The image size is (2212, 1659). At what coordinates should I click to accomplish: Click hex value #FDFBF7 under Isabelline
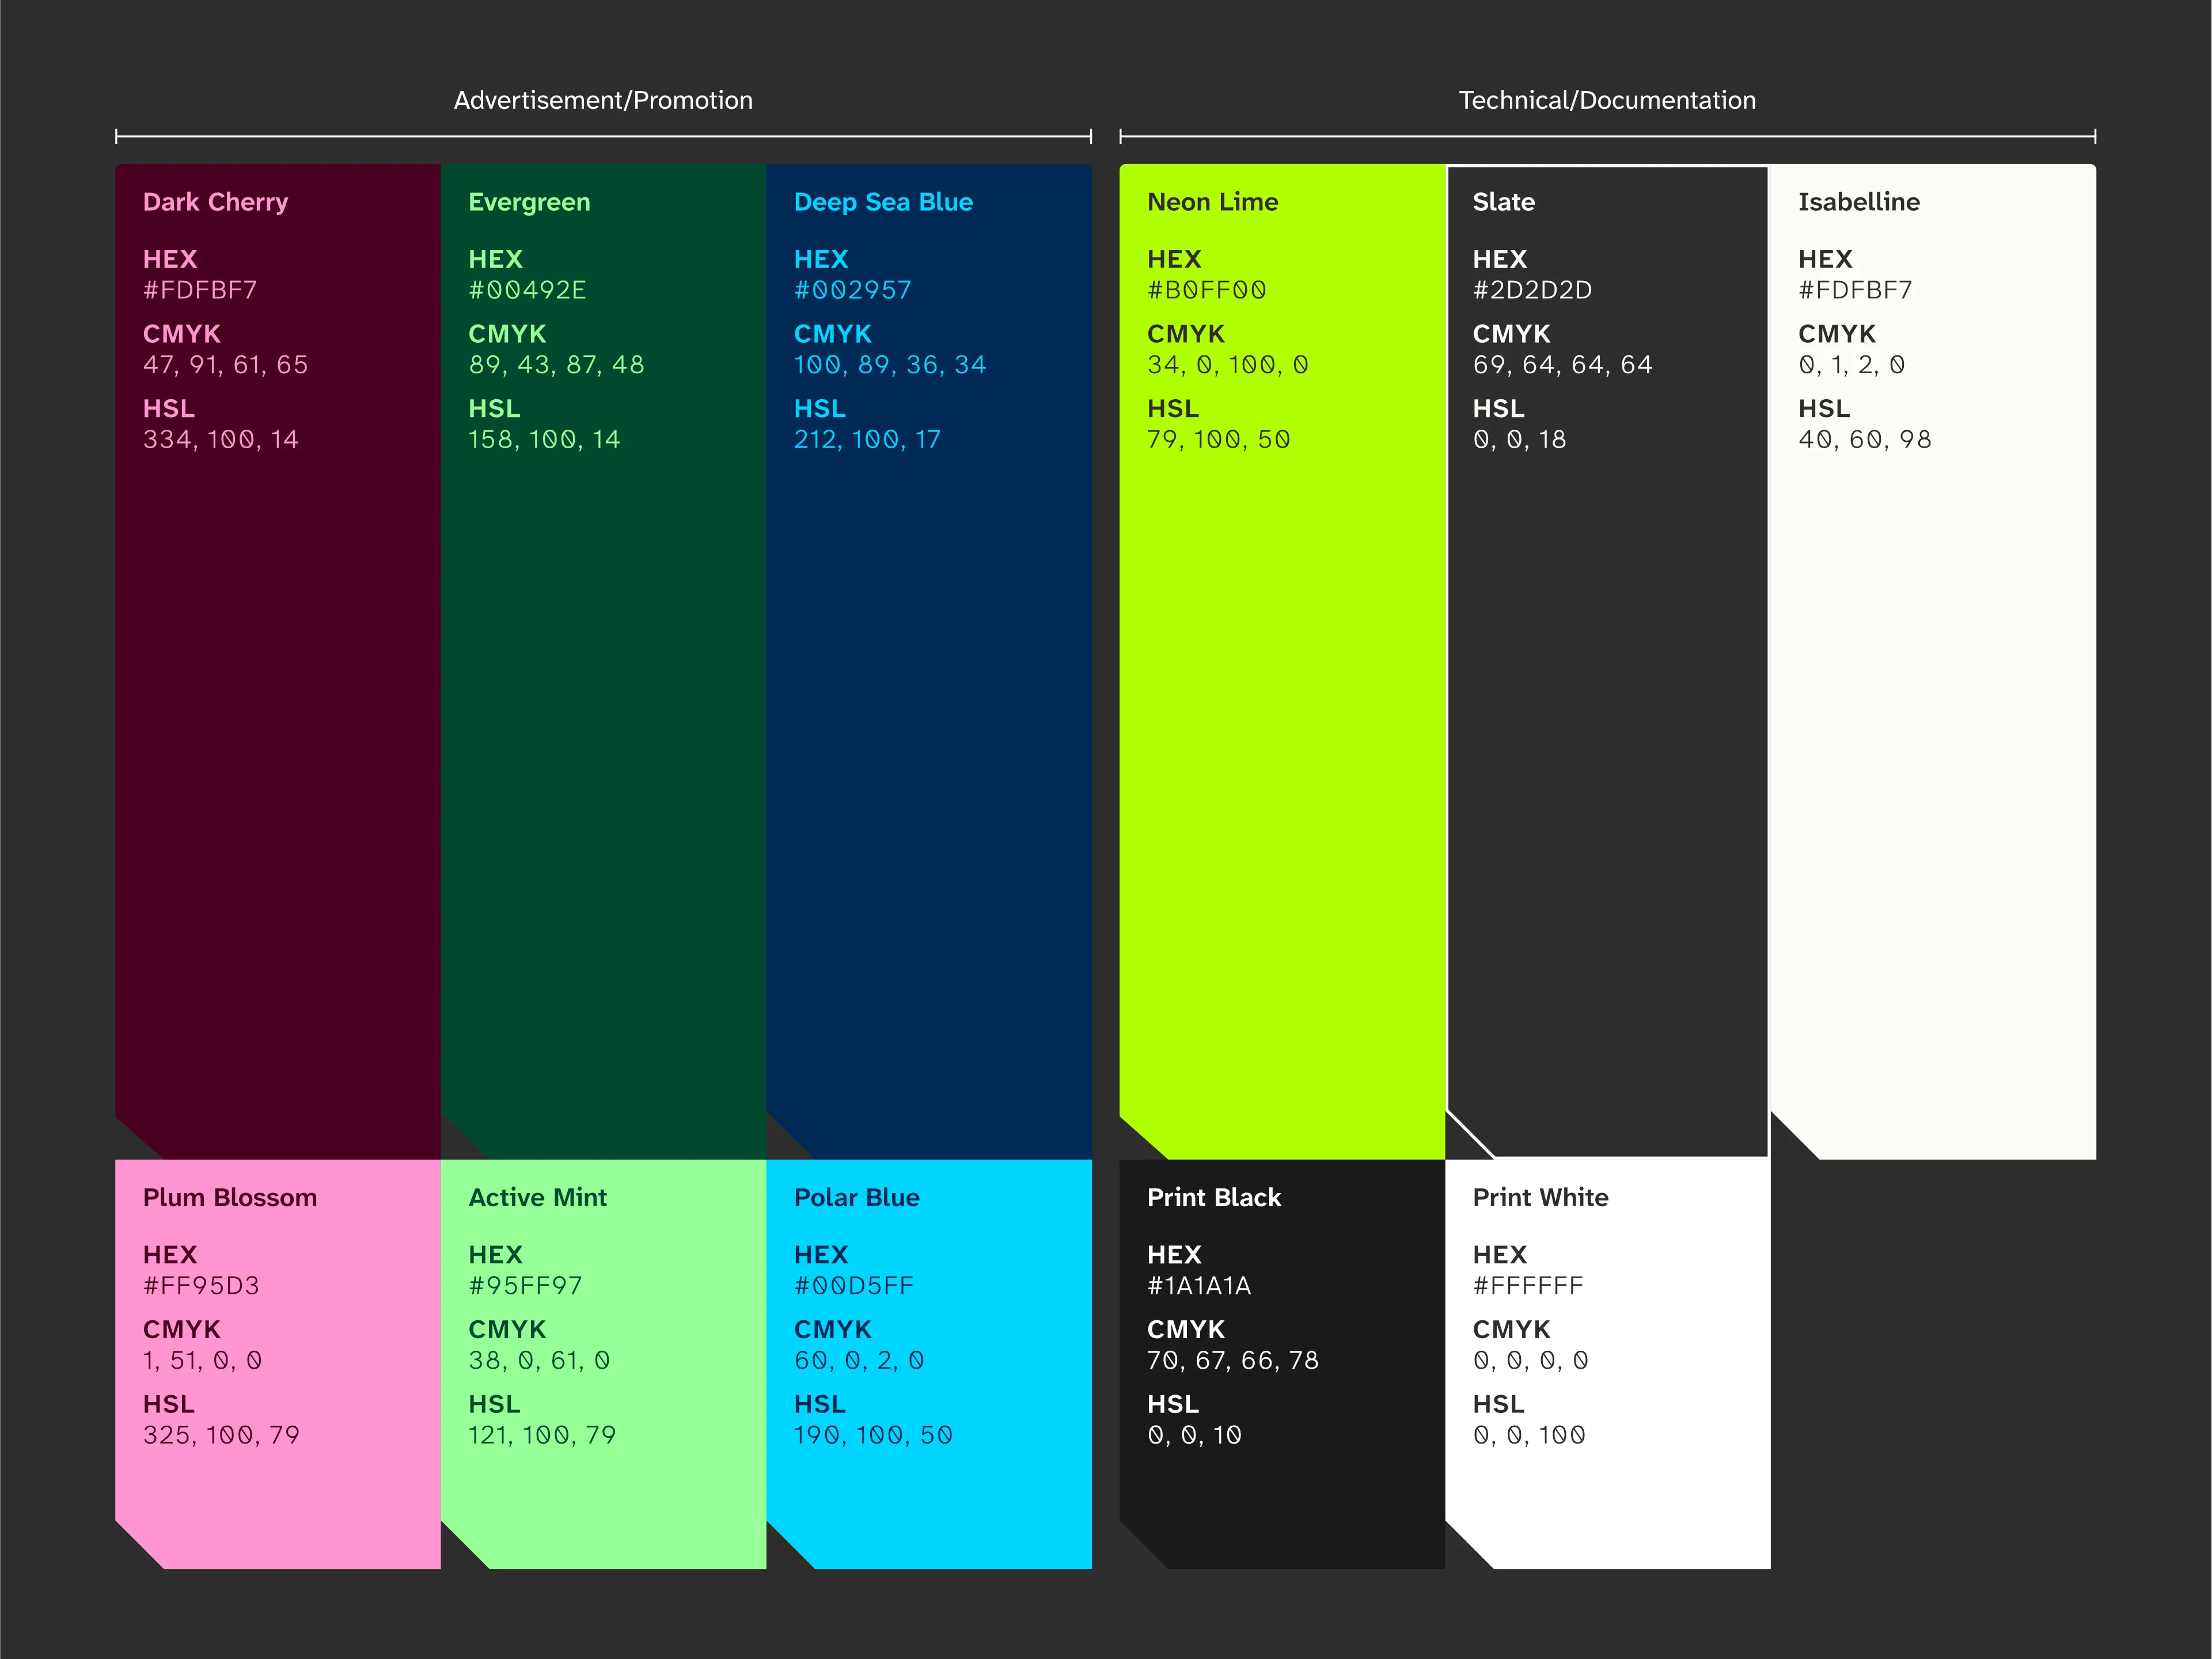click(1855, 290)
